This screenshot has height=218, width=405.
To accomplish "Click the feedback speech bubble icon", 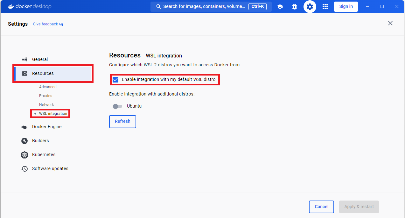I will click(61, 24).
